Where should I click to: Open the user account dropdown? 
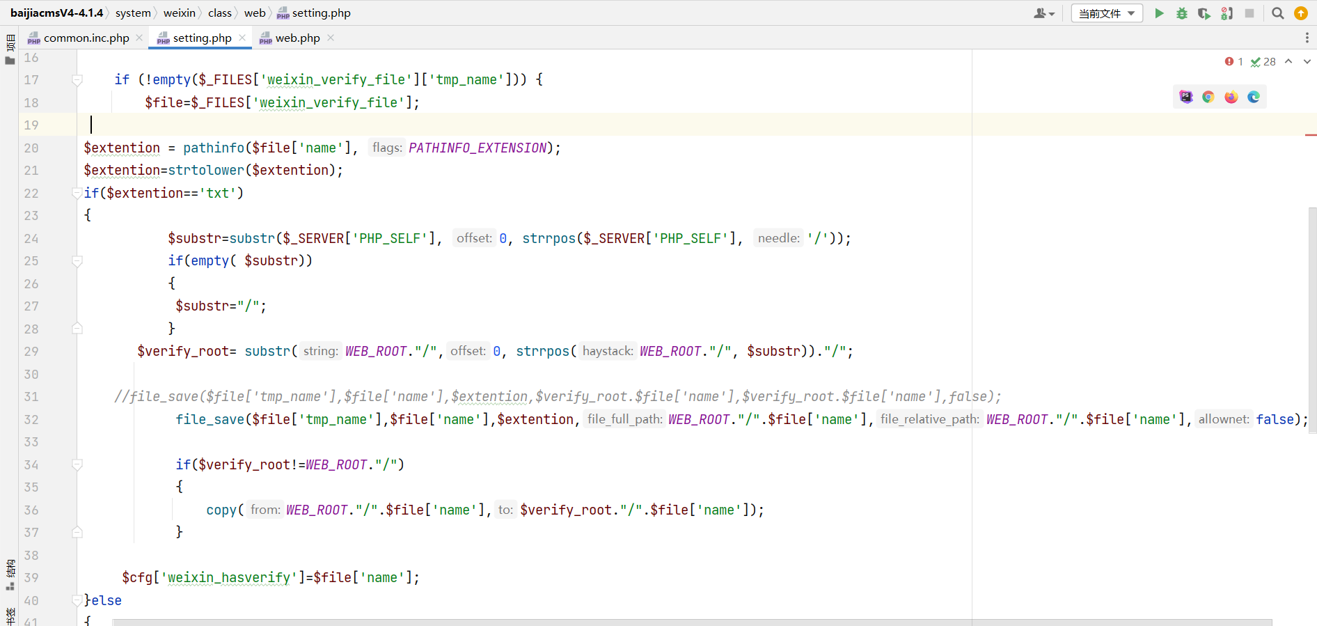pos(1044,13)
